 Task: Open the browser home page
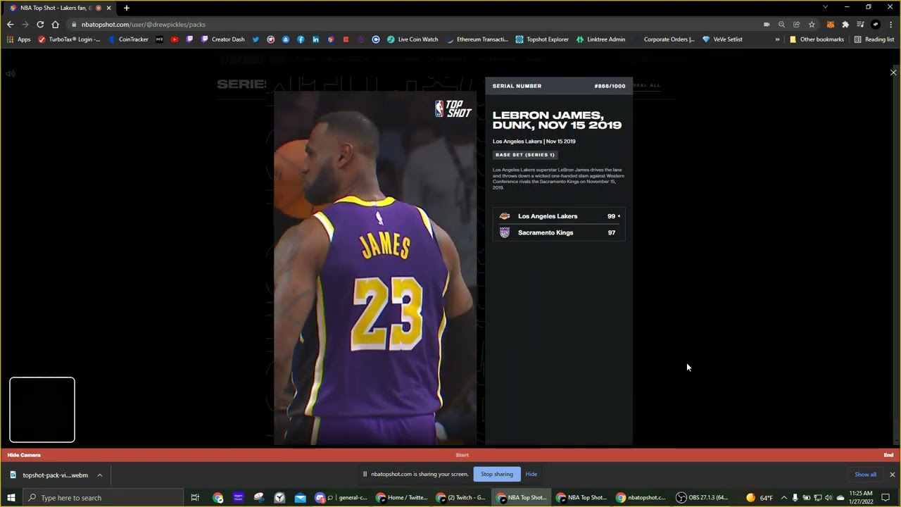pos(55,24)
